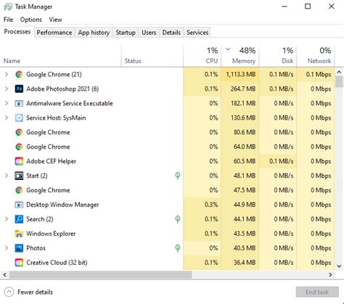Sort by the CPU column header
The width and height of the screenshot is (344, 304).
pyautogui.click(x=202, y=56)
